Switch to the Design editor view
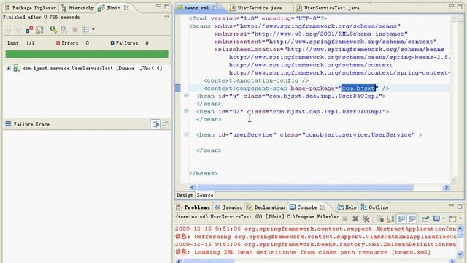The width and height of the screenshot is (467, 263). [185, 195]
